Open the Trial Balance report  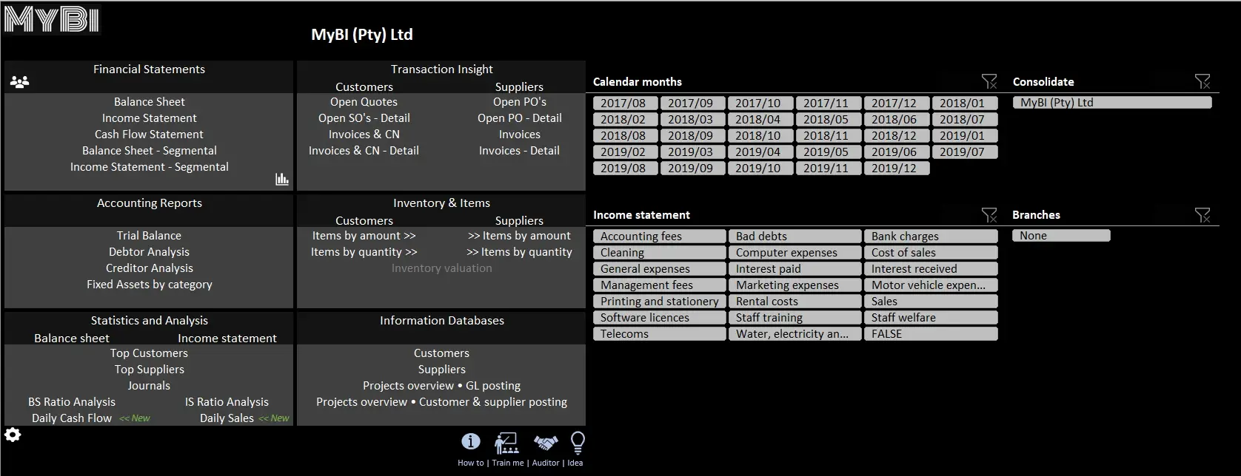point(150,236)
